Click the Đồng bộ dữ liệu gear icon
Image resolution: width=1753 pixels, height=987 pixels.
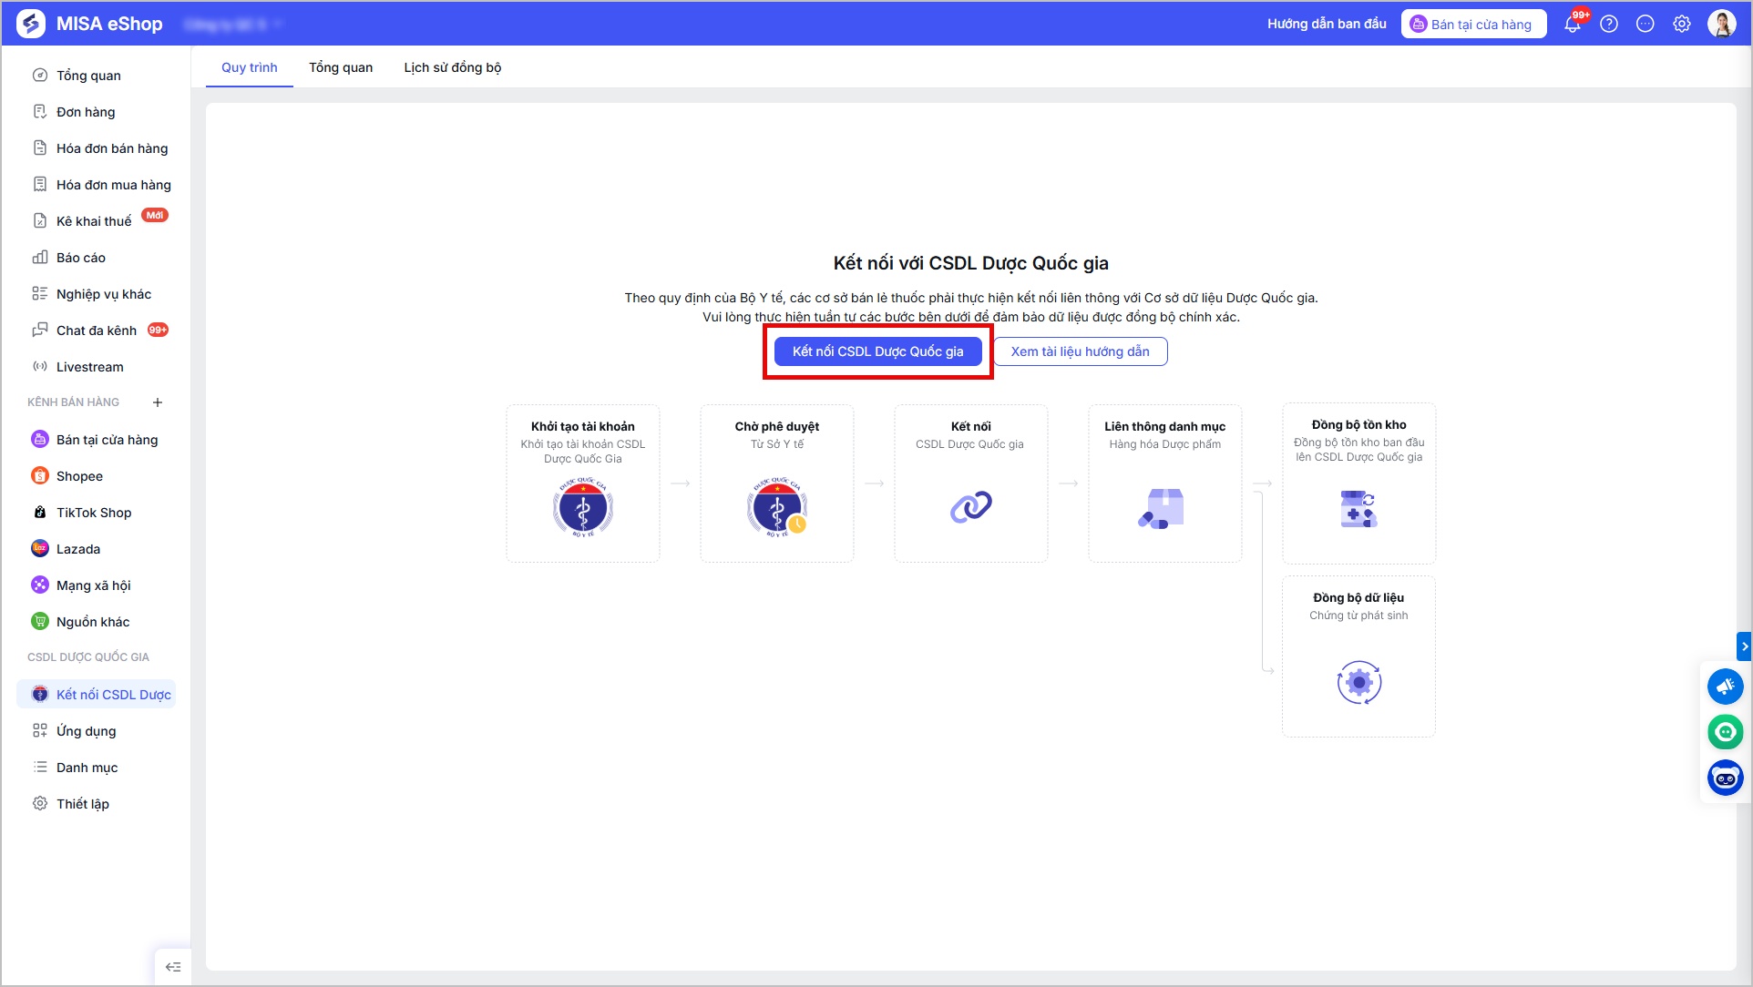pyautogui.click(x=1359, y=682)
